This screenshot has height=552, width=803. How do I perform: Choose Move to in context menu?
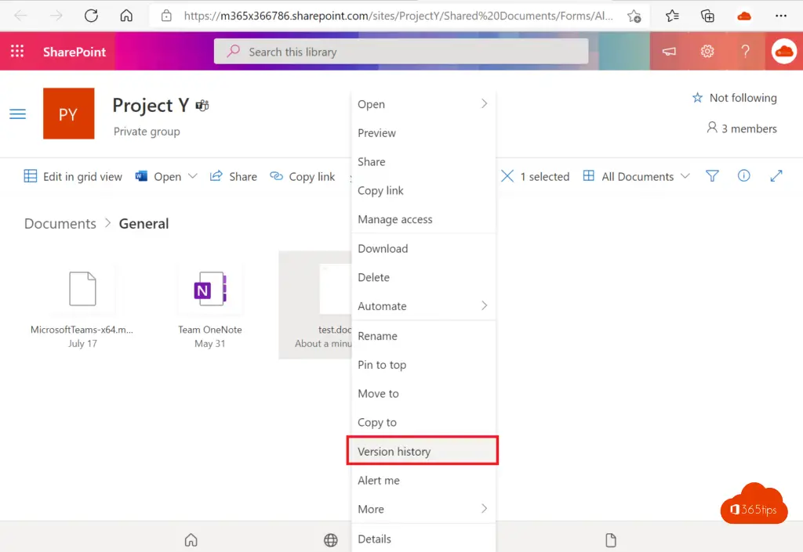pos(423,393)
